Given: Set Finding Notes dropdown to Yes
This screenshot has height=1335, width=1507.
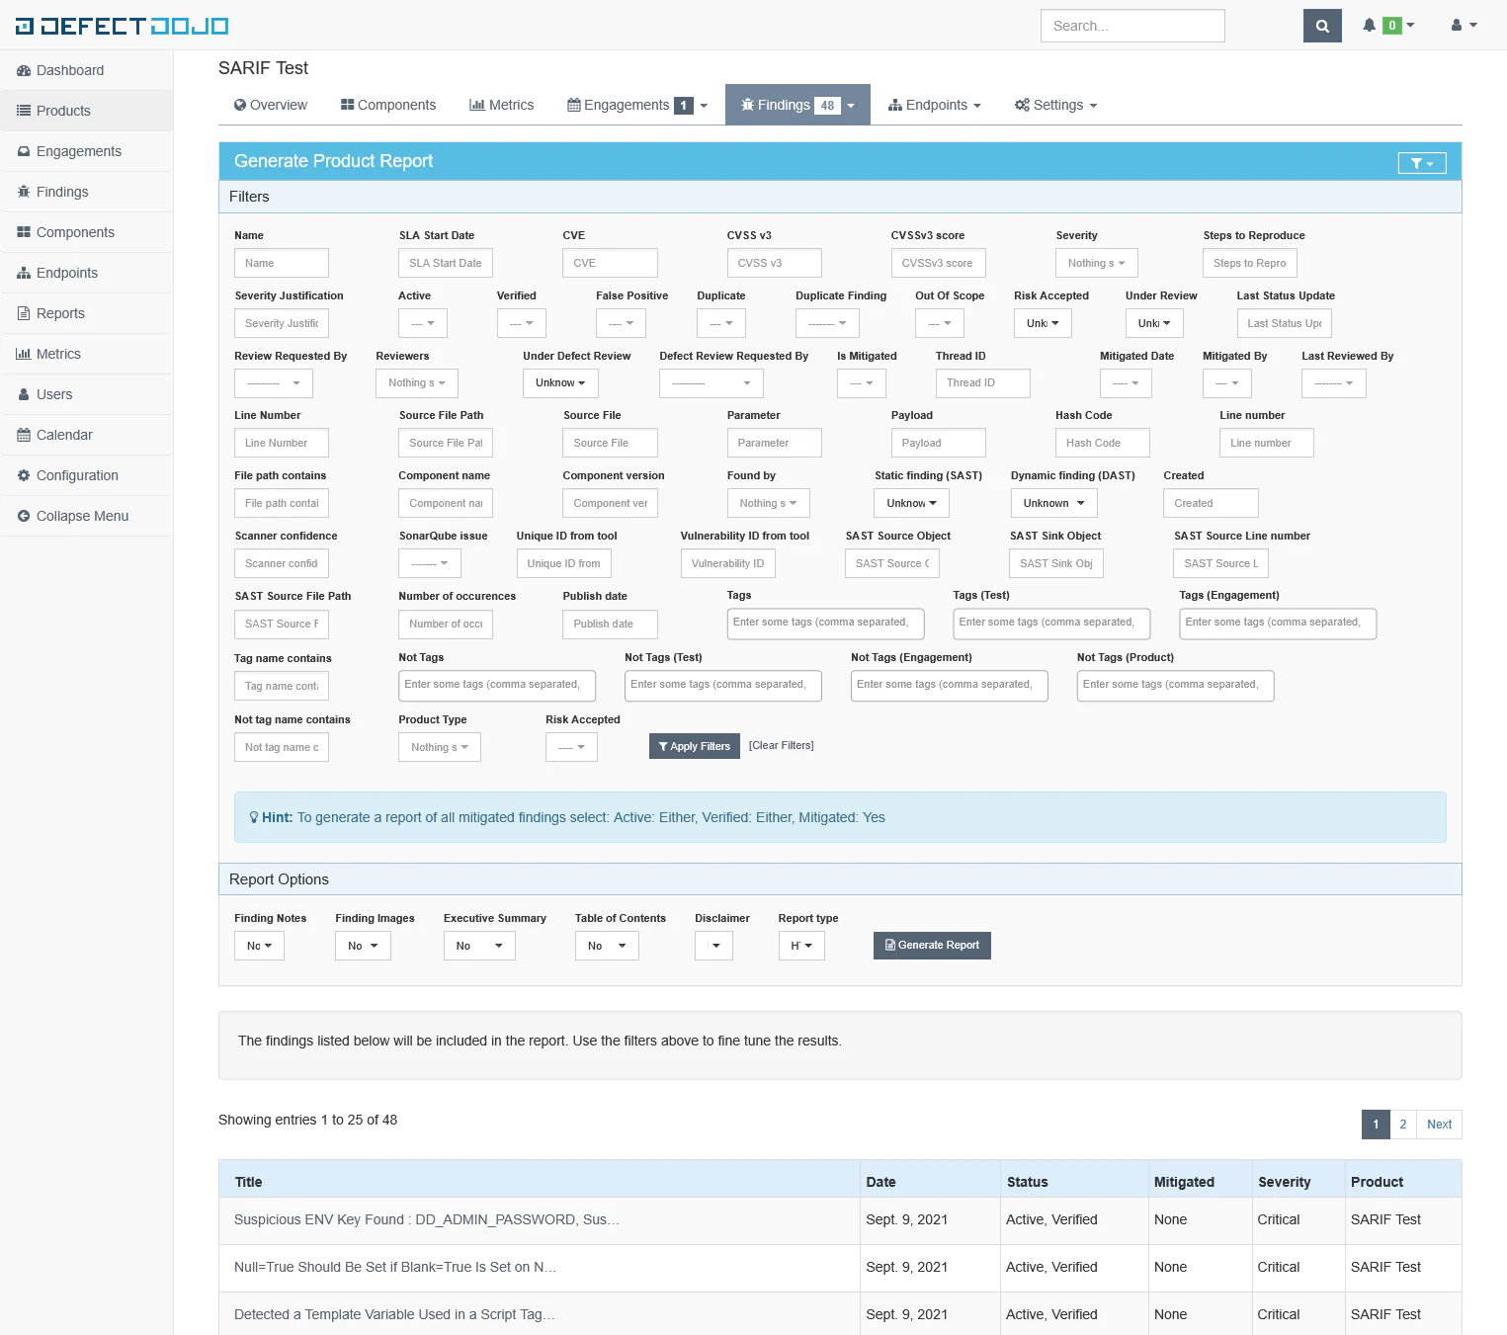Looking at the screenshot, I should tap(258, 946).
